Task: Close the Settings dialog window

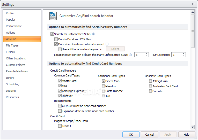Action: [194, 4]
